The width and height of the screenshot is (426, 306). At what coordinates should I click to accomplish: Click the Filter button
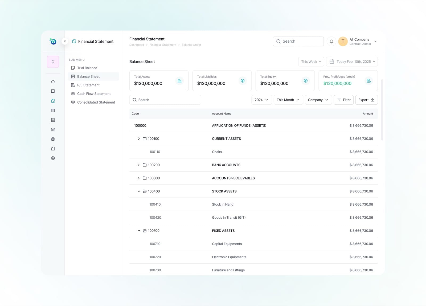(x=344, y=100)
